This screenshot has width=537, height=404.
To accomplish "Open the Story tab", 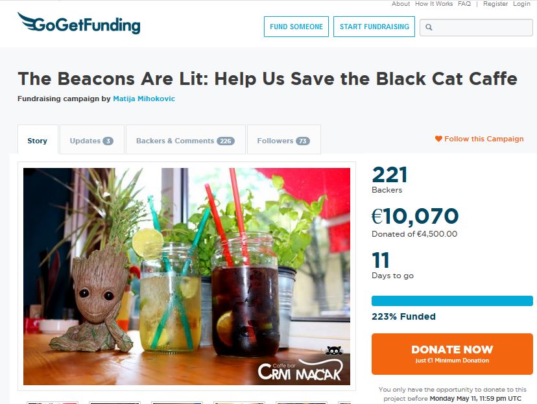I will (38, 139).
